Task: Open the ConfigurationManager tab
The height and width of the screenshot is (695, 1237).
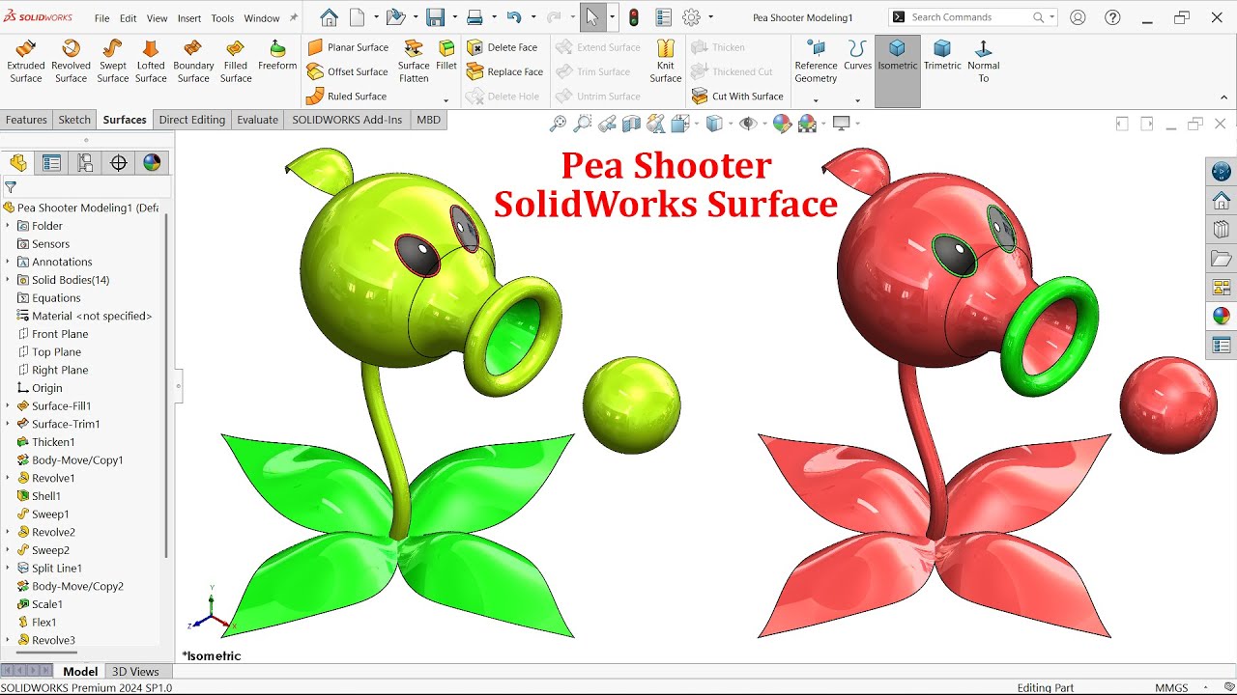Action: pos(85,163)
